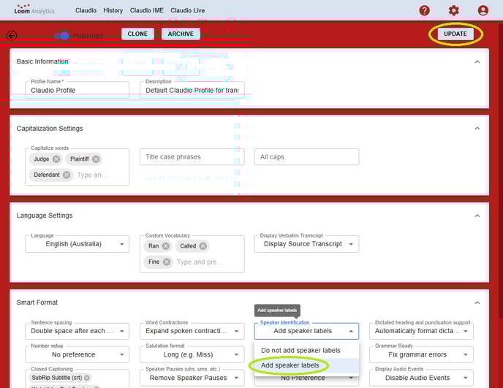Open the Display Audio Events dropdown

(421, 378)
